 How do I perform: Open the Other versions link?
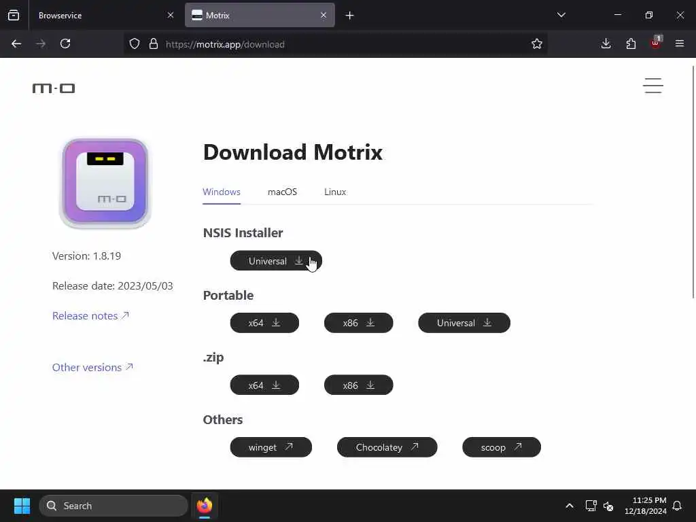[92, 367]
